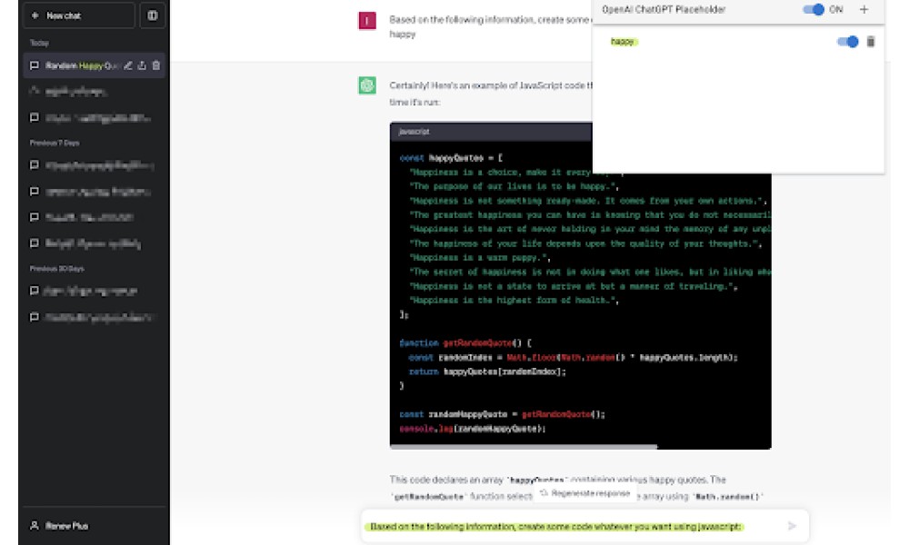This screenshot has height=545, width=909.
Task: Click 'Happiness is the highest form of health.' line
Action: pos(514,301)
